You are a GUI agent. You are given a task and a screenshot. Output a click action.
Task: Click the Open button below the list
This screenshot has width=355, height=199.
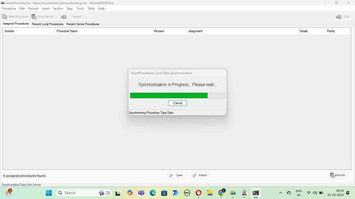point(177,175)
